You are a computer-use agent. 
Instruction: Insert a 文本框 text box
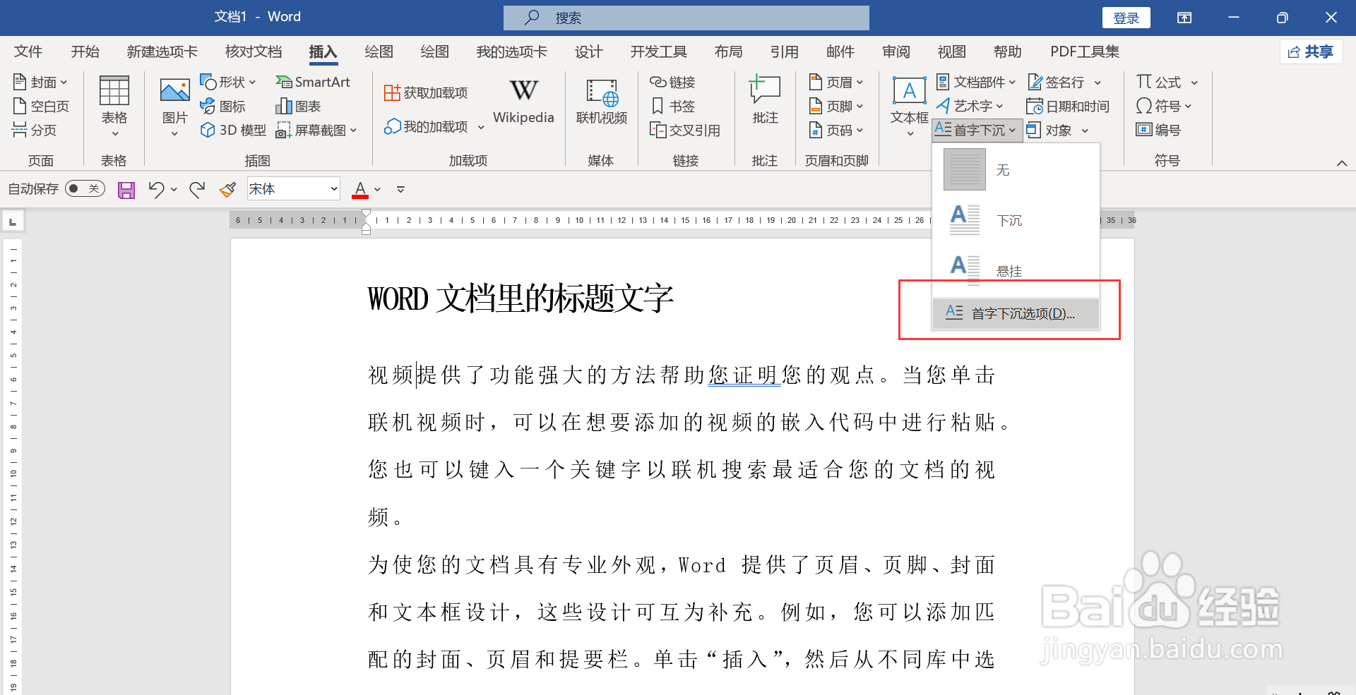tap(909, 107)
